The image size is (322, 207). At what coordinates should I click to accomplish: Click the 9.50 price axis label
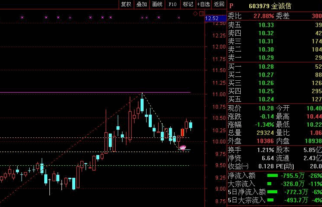pyautogui.click(x=221, y=165)
